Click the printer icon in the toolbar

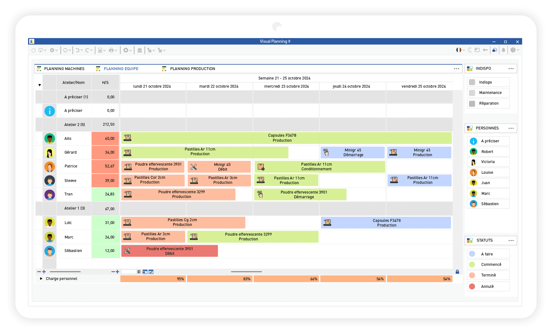coord(111,50)
